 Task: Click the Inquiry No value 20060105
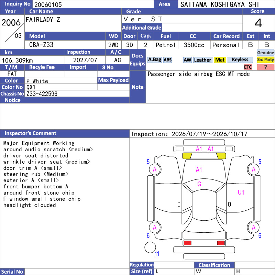coord(48,4)
